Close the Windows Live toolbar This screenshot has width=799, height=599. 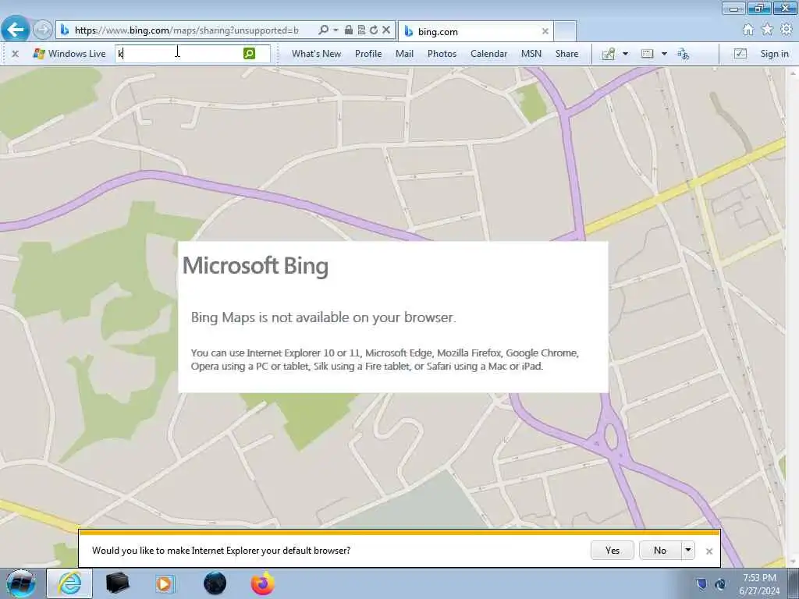pyautogui.click(x=16, y=54)
